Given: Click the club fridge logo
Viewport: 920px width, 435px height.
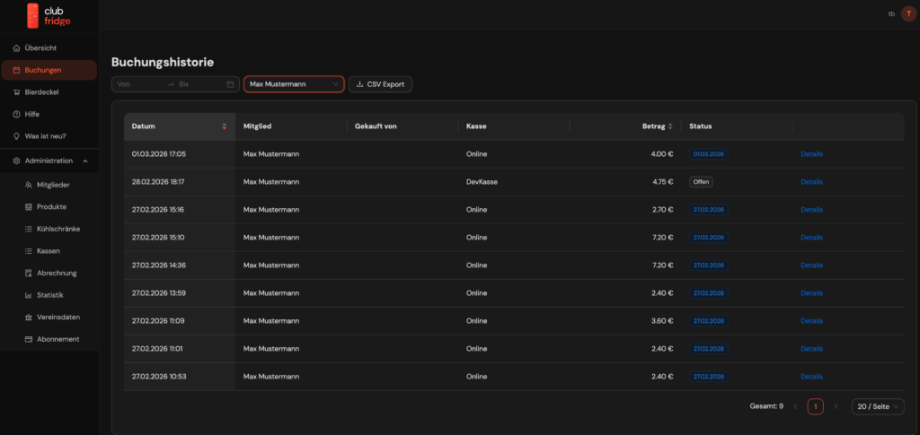Looking at the screenshot, I should pos(49,15).
